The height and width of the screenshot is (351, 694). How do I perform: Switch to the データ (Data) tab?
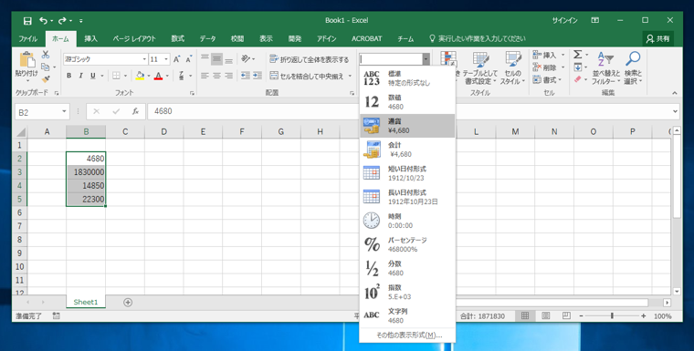[207, 39]
